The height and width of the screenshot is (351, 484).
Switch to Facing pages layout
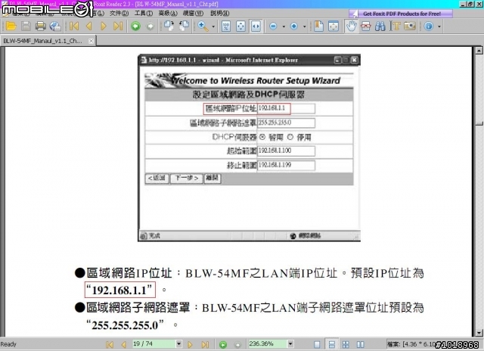click(x=361, y=344)
